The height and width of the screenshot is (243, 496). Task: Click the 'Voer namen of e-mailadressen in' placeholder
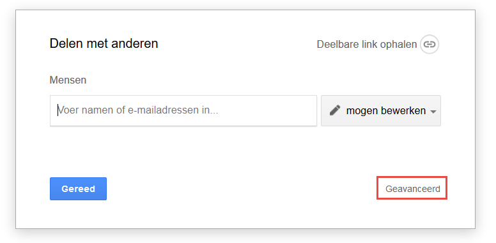138,110
